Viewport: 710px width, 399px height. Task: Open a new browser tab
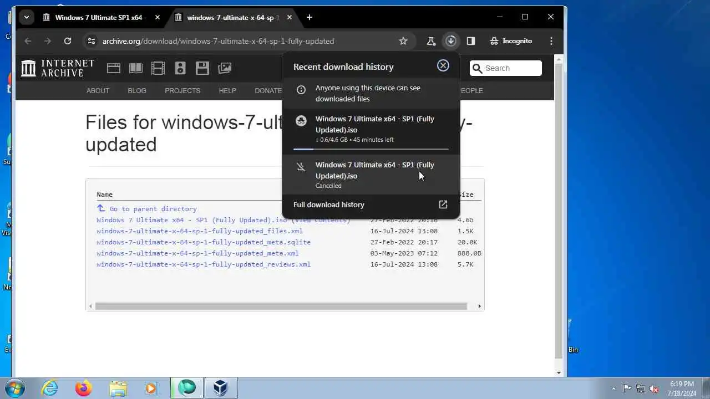310,17
